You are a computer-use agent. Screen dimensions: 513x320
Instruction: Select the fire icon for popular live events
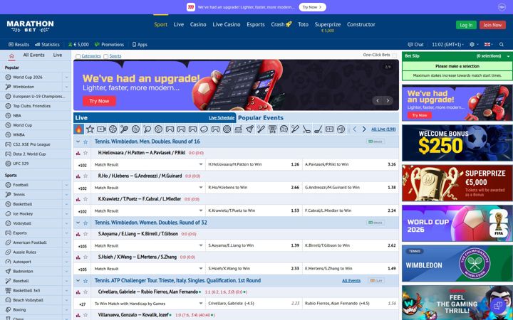coord(79,129)
